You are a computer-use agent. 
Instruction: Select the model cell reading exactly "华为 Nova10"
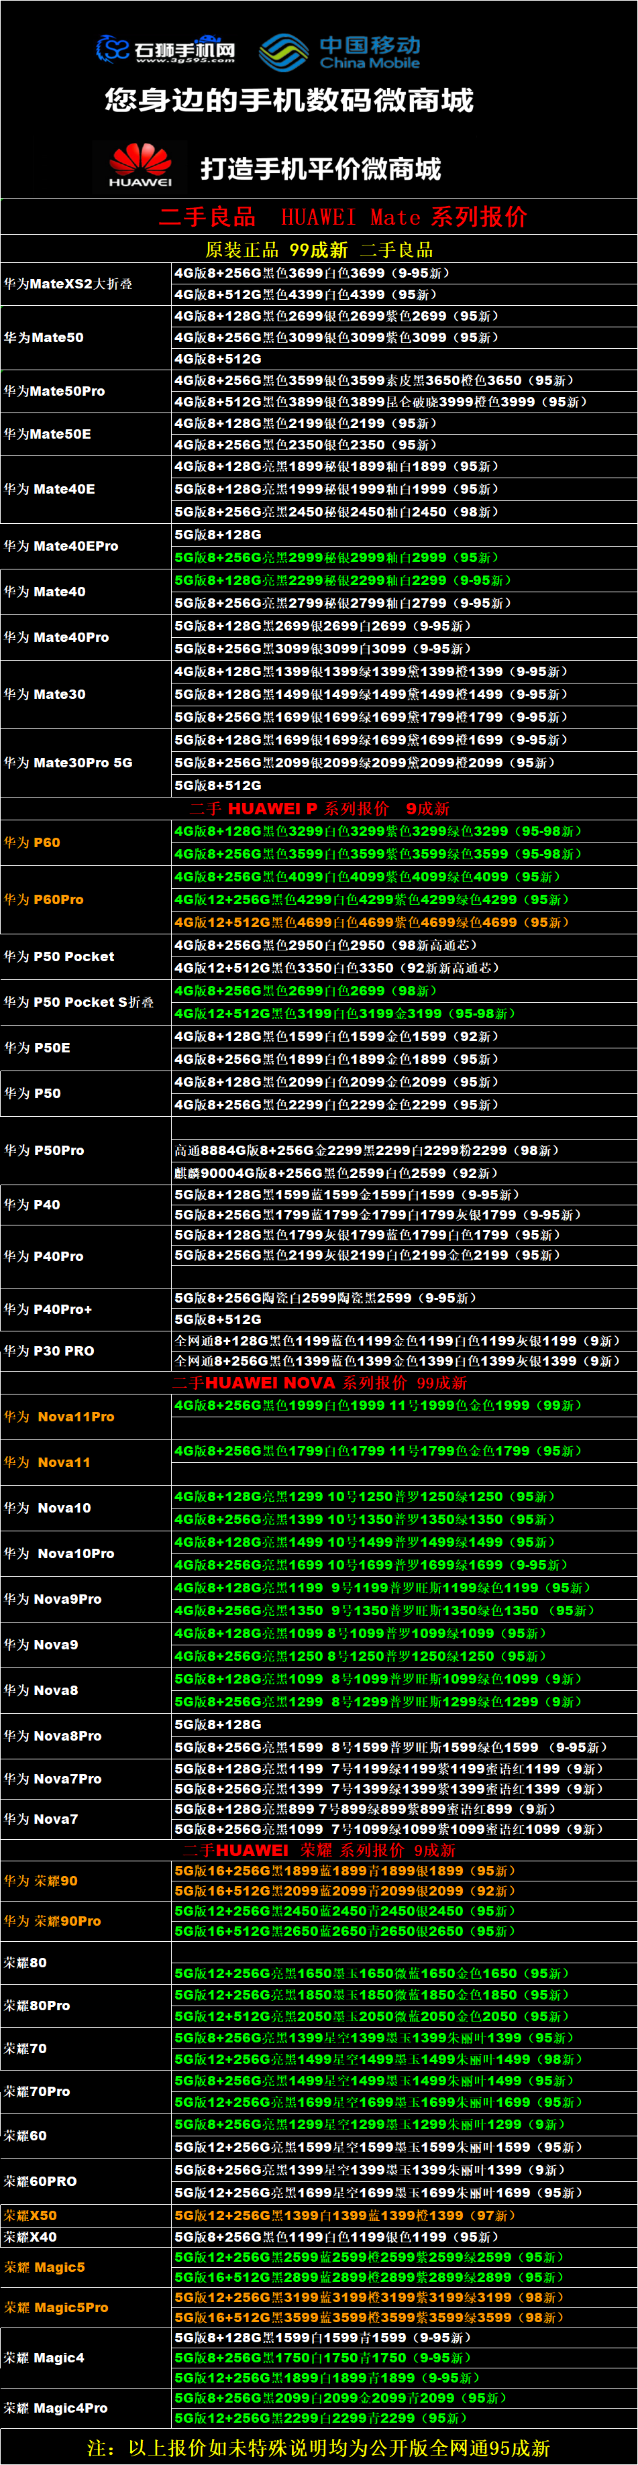[x=86, y=1508]
